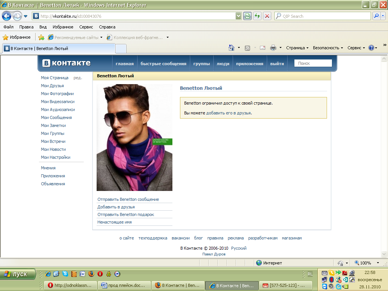Click выйти to log out
Image resolution: width=388 pixels, height=291 pixels.
tap(277, 64)
